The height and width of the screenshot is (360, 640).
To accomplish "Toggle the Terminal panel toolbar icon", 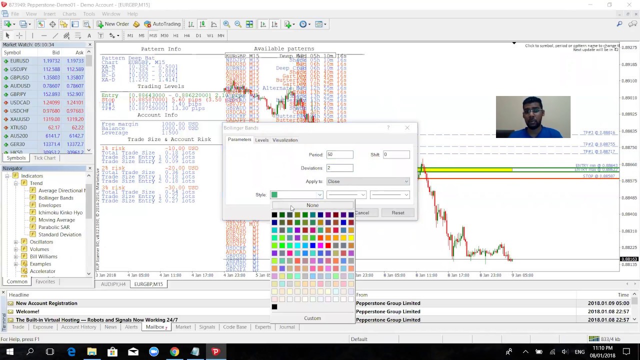I will click(75, 24).
